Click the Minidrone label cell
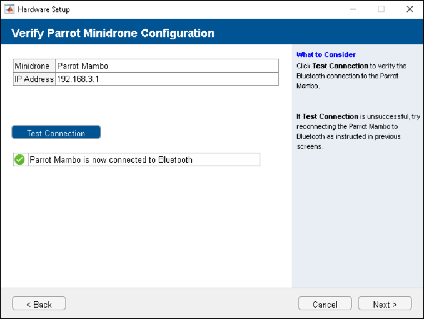The height and width of the screenshot is (319, 424). (x=34, y=66)
